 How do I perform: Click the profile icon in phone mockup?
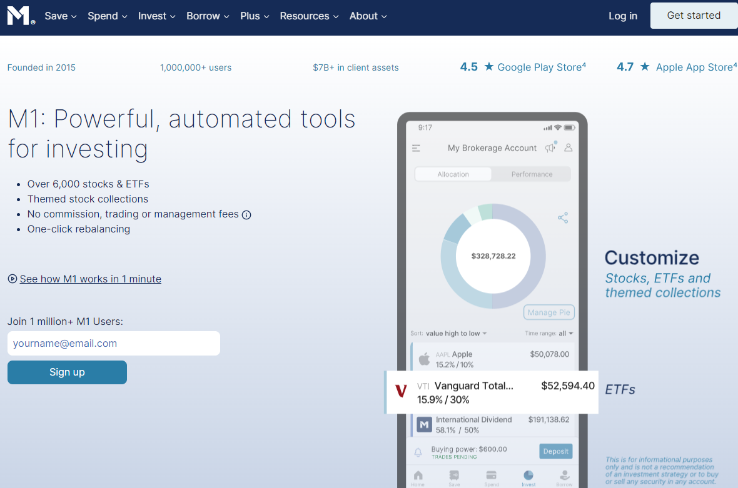(x=569, y=148)
